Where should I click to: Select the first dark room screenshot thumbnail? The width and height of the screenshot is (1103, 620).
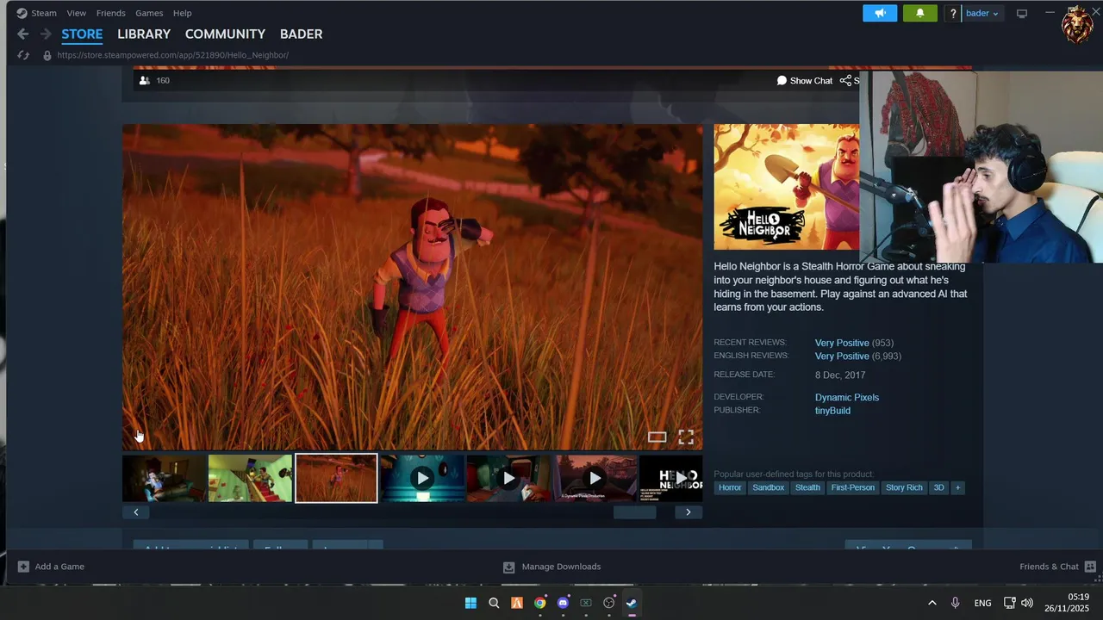pos(164,478)
